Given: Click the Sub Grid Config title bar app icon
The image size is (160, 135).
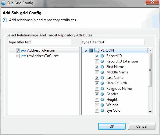Looking at the screenshot, I should pos(3,3).
